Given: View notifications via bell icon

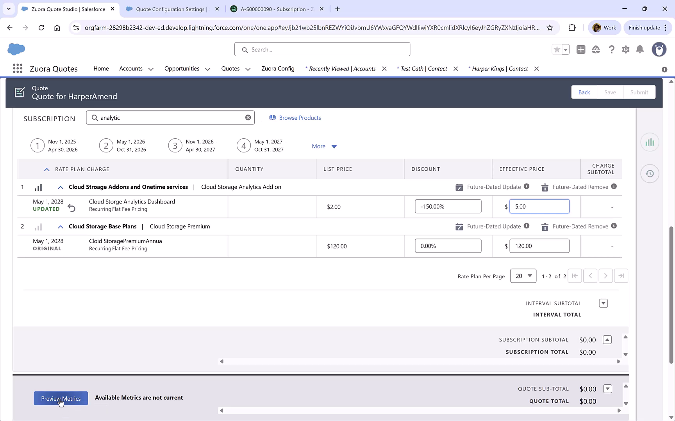Looking at the screenshot, I should click(640, 50).
